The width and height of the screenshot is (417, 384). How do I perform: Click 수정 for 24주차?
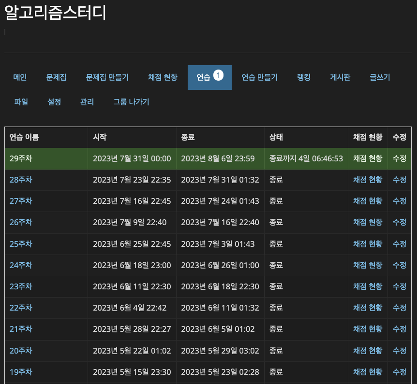coord(400,265)
